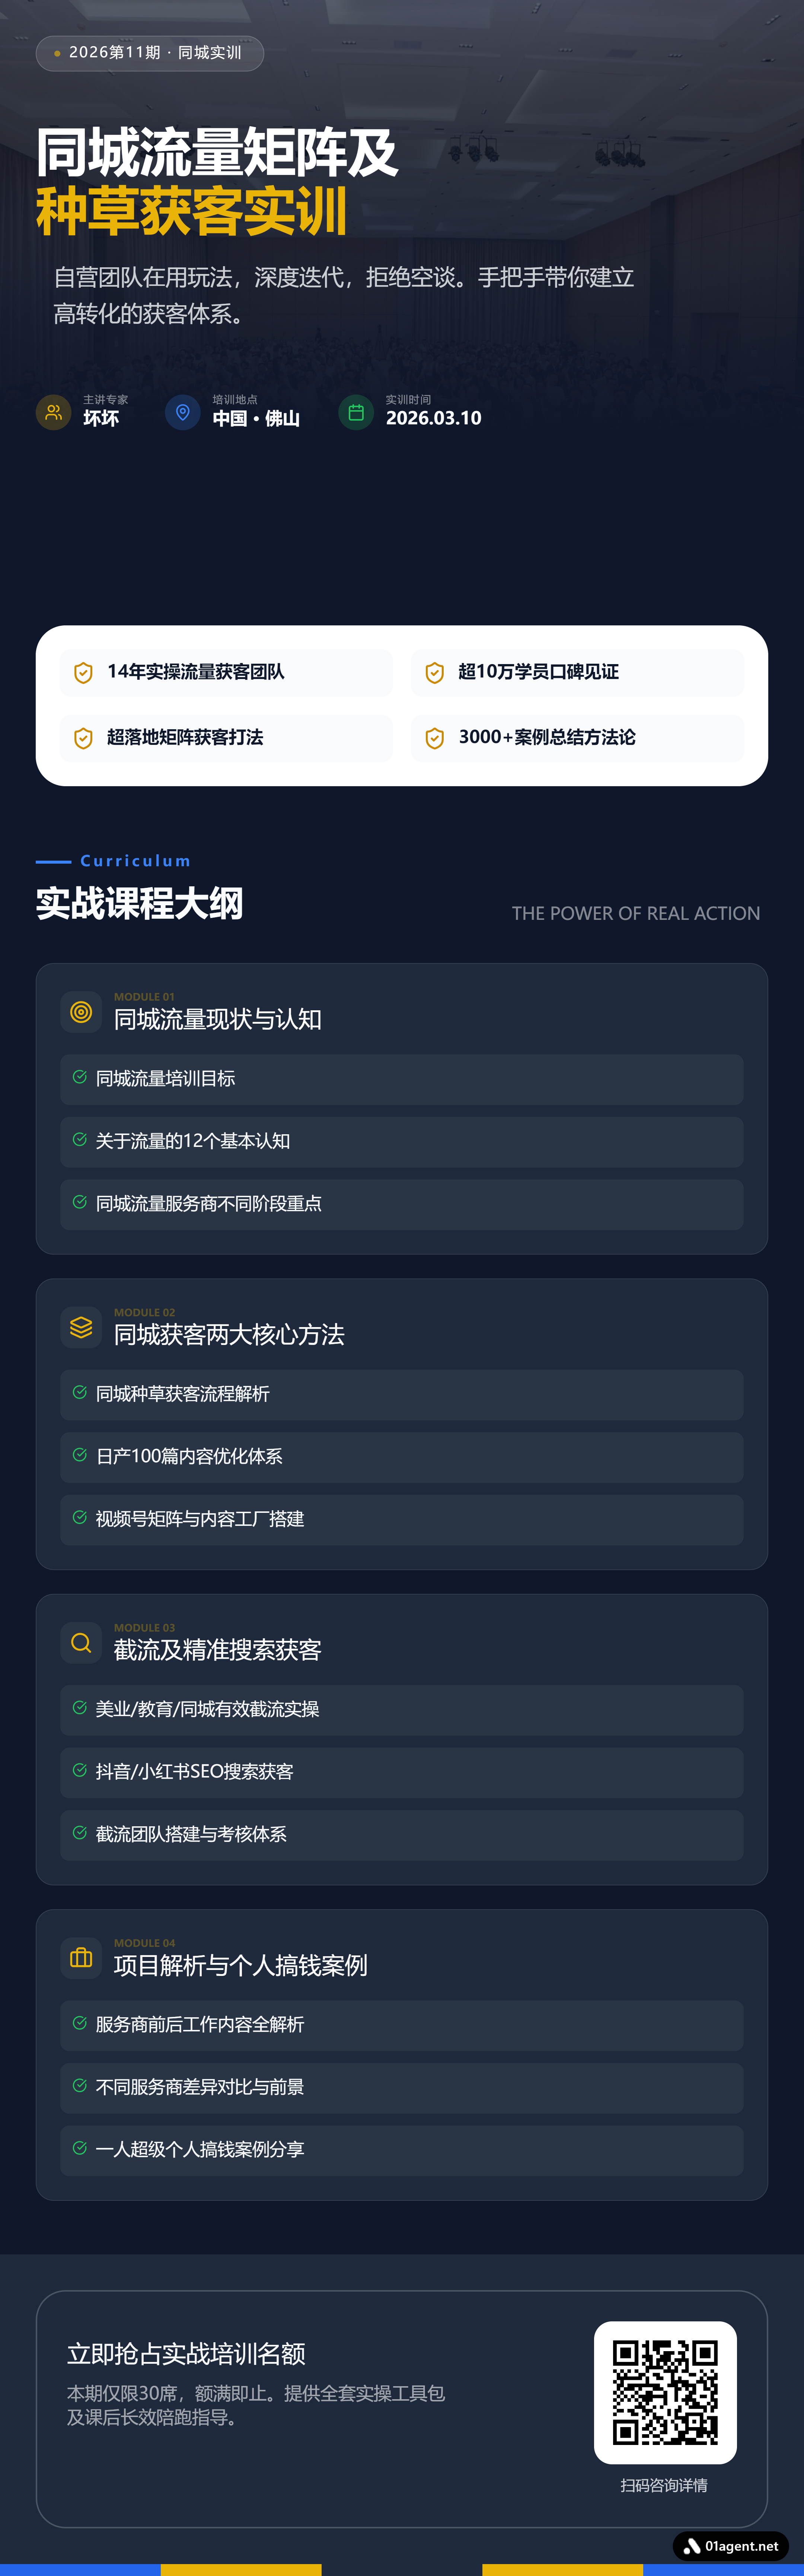Image resolution: width=804 pixels, height=2576 pixels.
Task: Select the 同城获客两大核心方法 module heading
Action: tap(229, 1334)
